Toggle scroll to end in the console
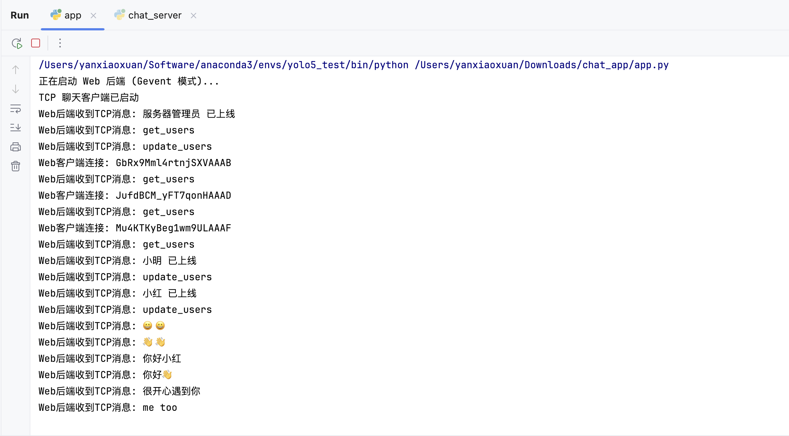This screenshot has height=436, width=789. pos(15,128)
